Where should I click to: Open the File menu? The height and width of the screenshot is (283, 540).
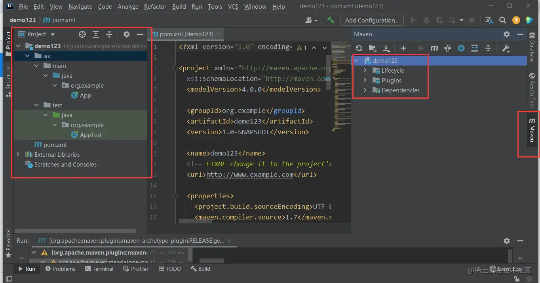(23, 7)
